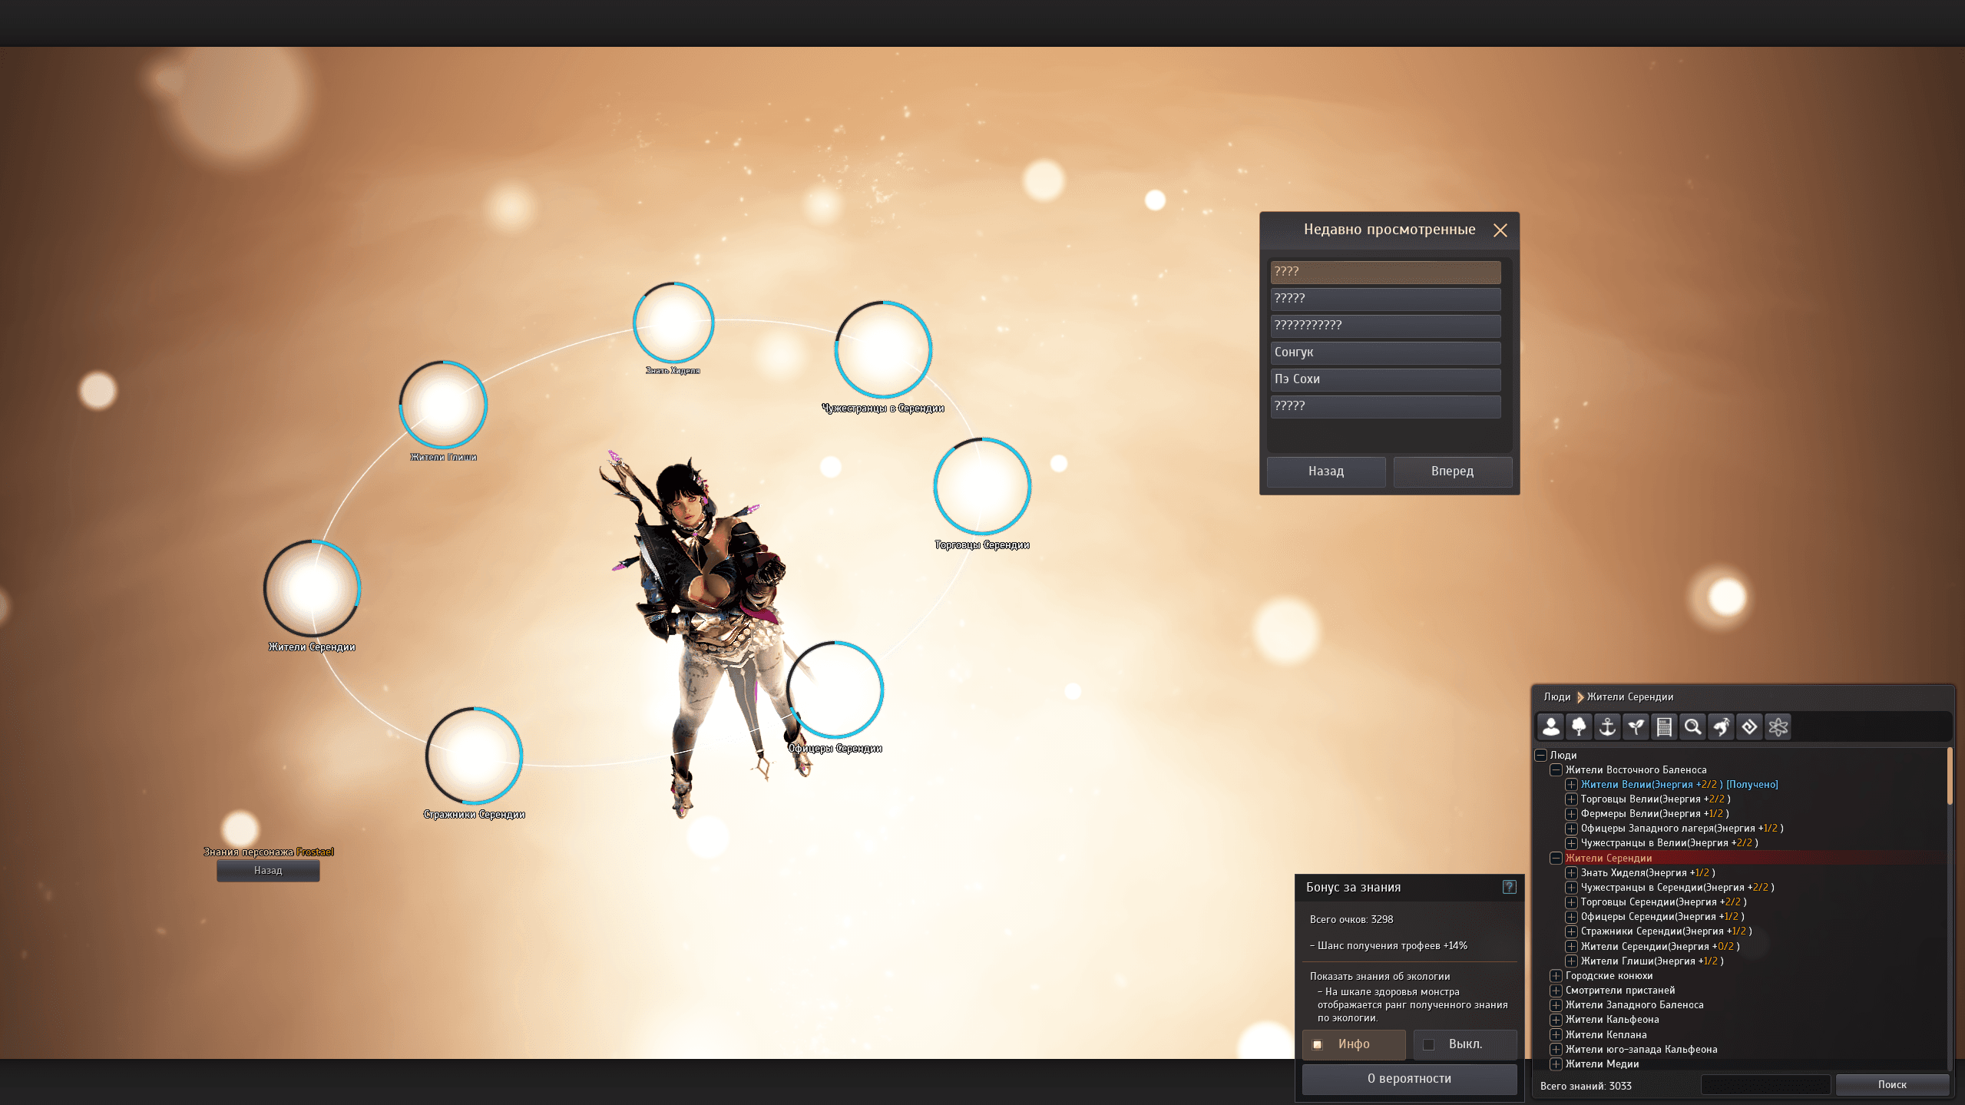Image resolution: width=1965 pixels, height=1105 pixels.
Task: Expand the Жители Медии tree node
Action: (1556, 1064)
